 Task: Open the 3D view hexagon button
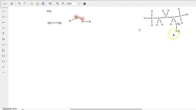click(85, 4)
